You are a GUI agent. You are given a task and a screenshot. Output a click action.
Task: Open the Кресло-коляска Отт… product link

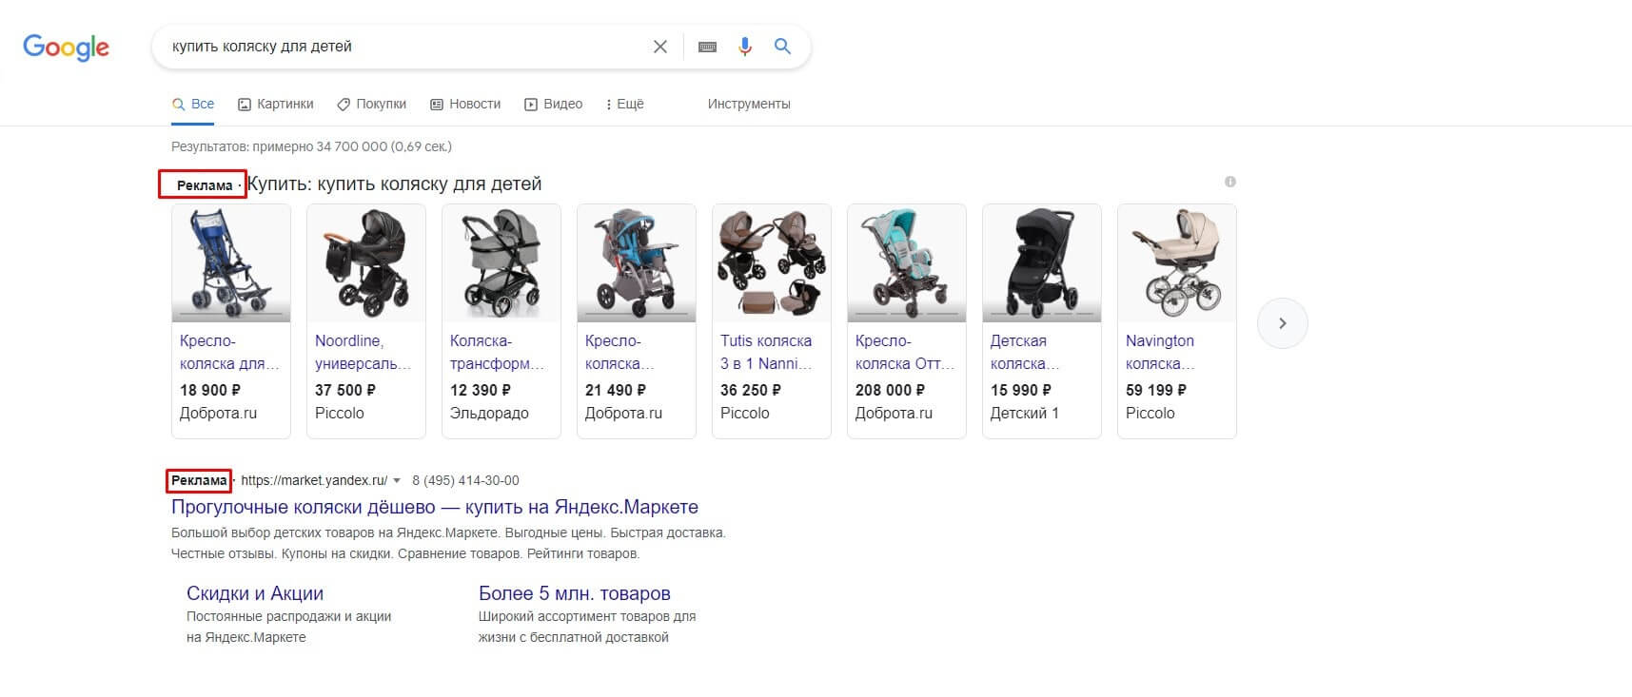[x=905, y=352]
